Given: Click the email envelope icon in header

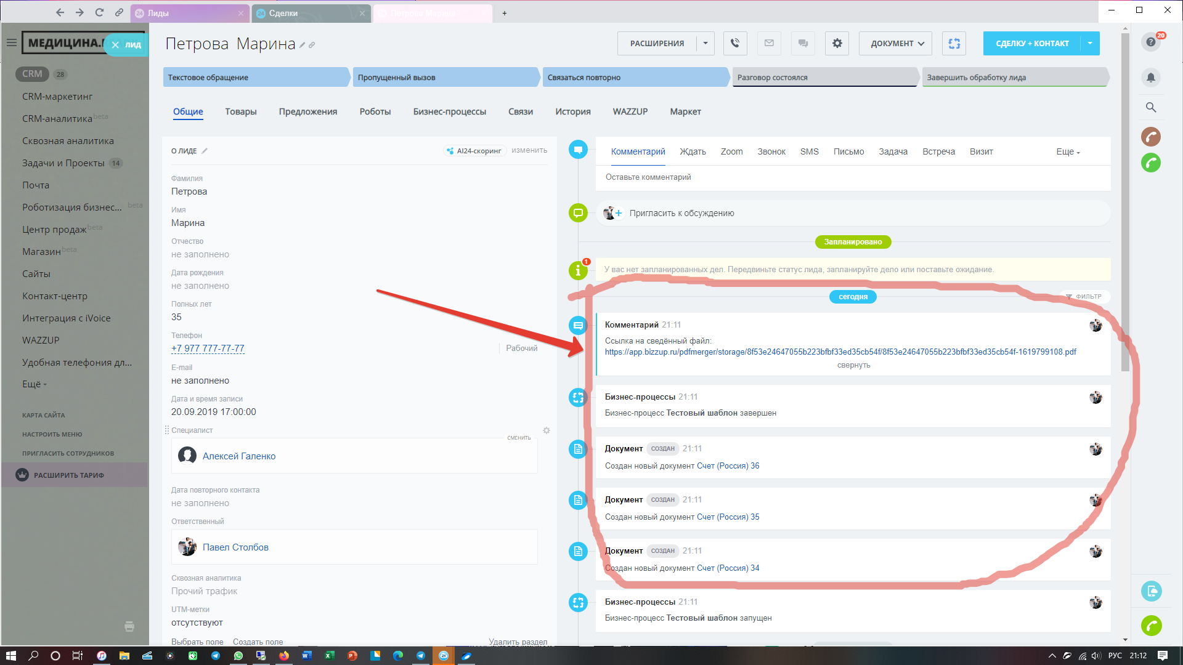Looking at the screenshot, I should tap(769, 43).
